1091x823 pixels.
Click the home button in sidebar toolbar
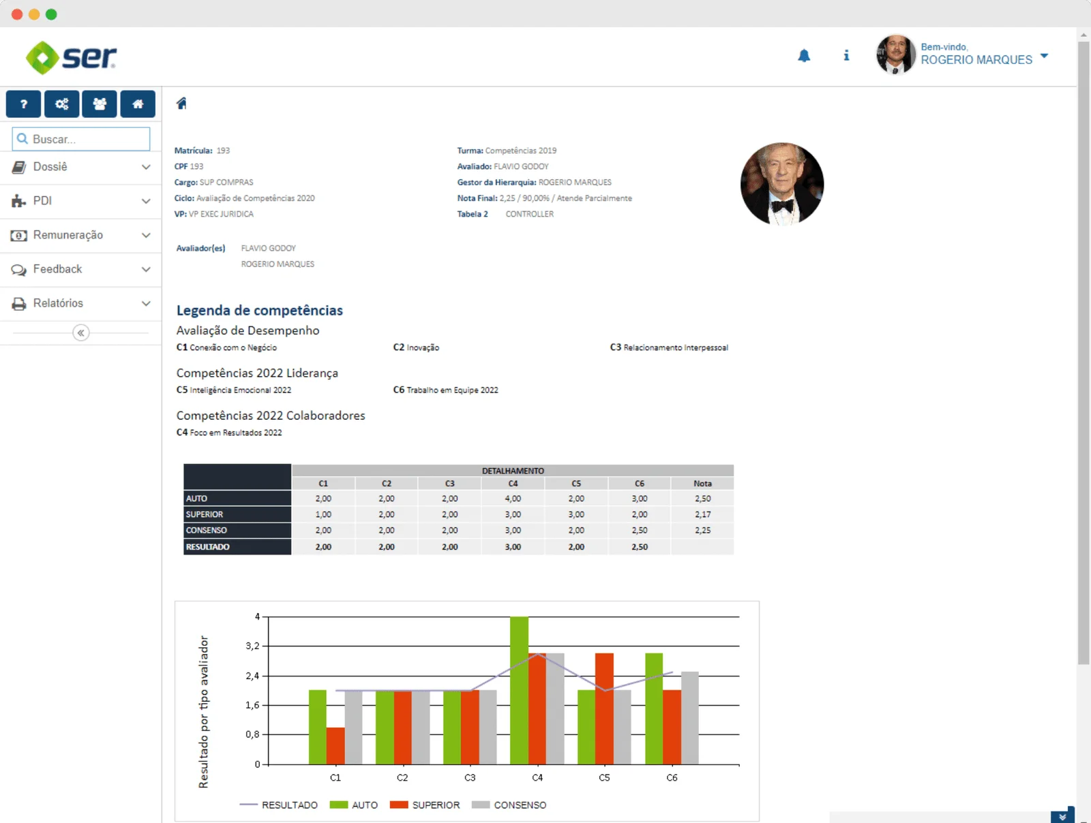click(138, 104)
